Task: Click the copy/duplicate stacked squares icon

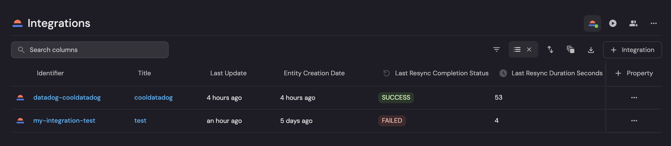Action: coord(570,49)
